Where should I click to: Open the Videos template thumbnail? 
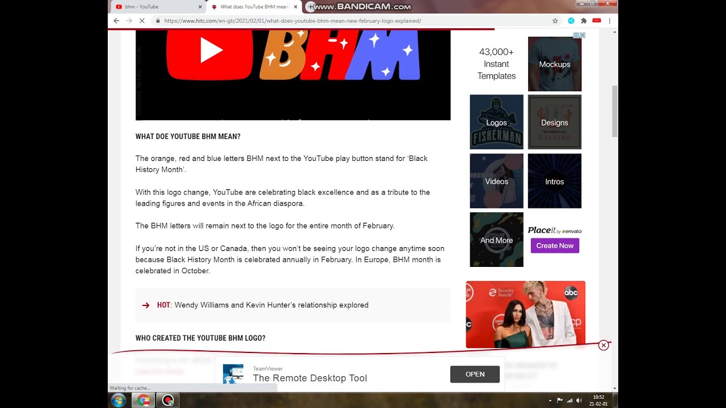coord(496,181)
